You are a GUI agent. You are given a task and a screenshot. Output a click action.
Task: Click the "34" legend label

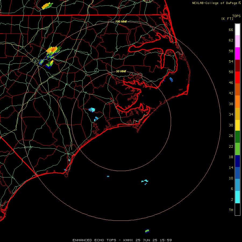231,115
